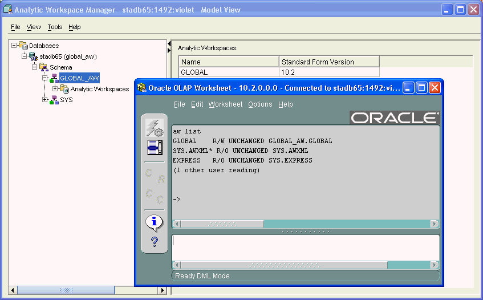The width and height of the screenshot is (483, 300).
Task: Click input pane scroll left arrow
Action: 177,265
